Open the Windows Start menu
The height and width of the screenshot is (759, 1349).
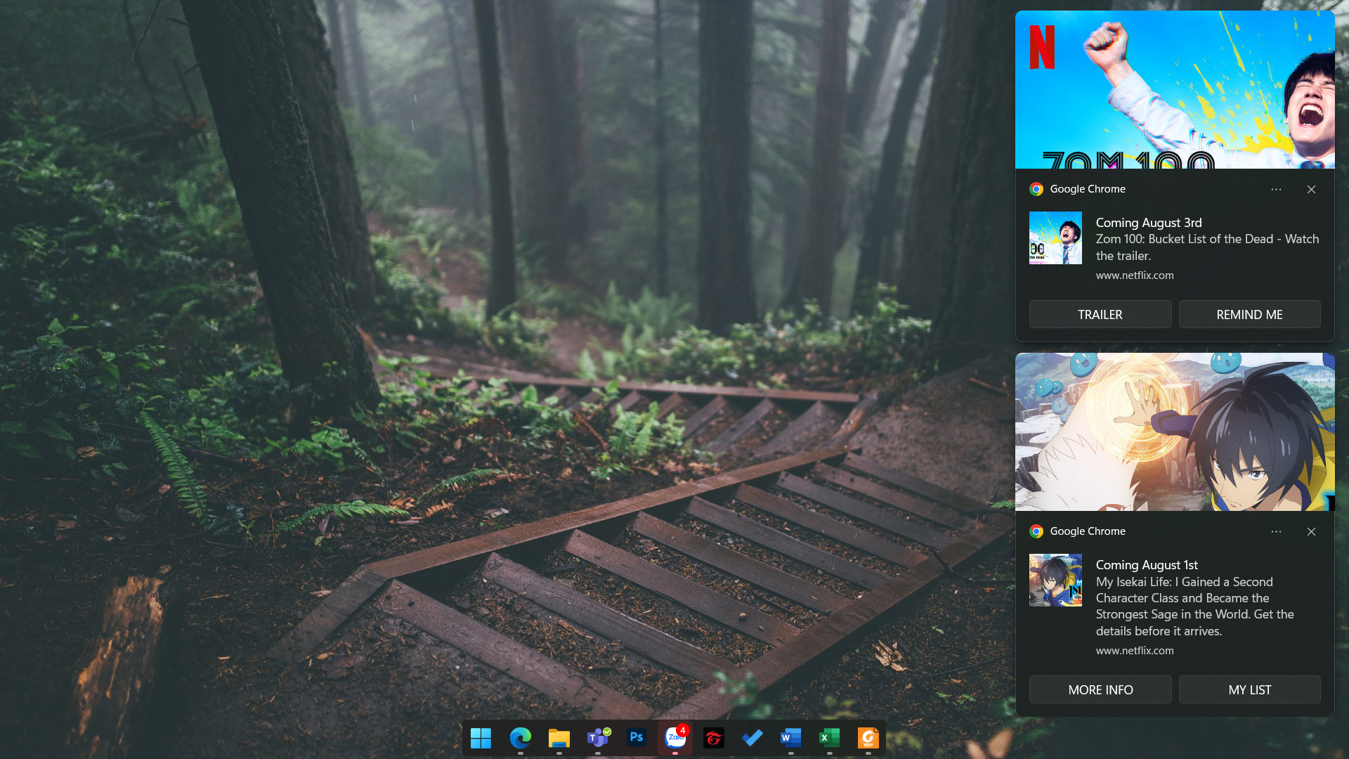click(481, 738)
